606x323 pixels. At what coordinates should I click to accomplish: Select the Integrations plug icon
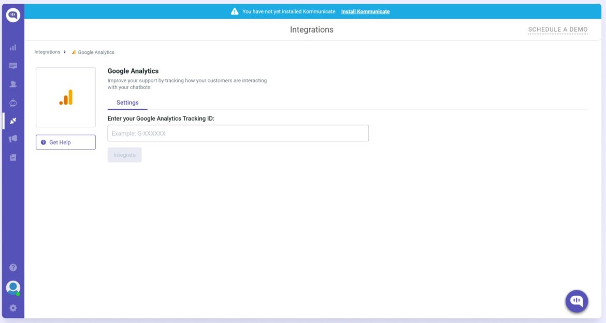click(x=13, y=121)
